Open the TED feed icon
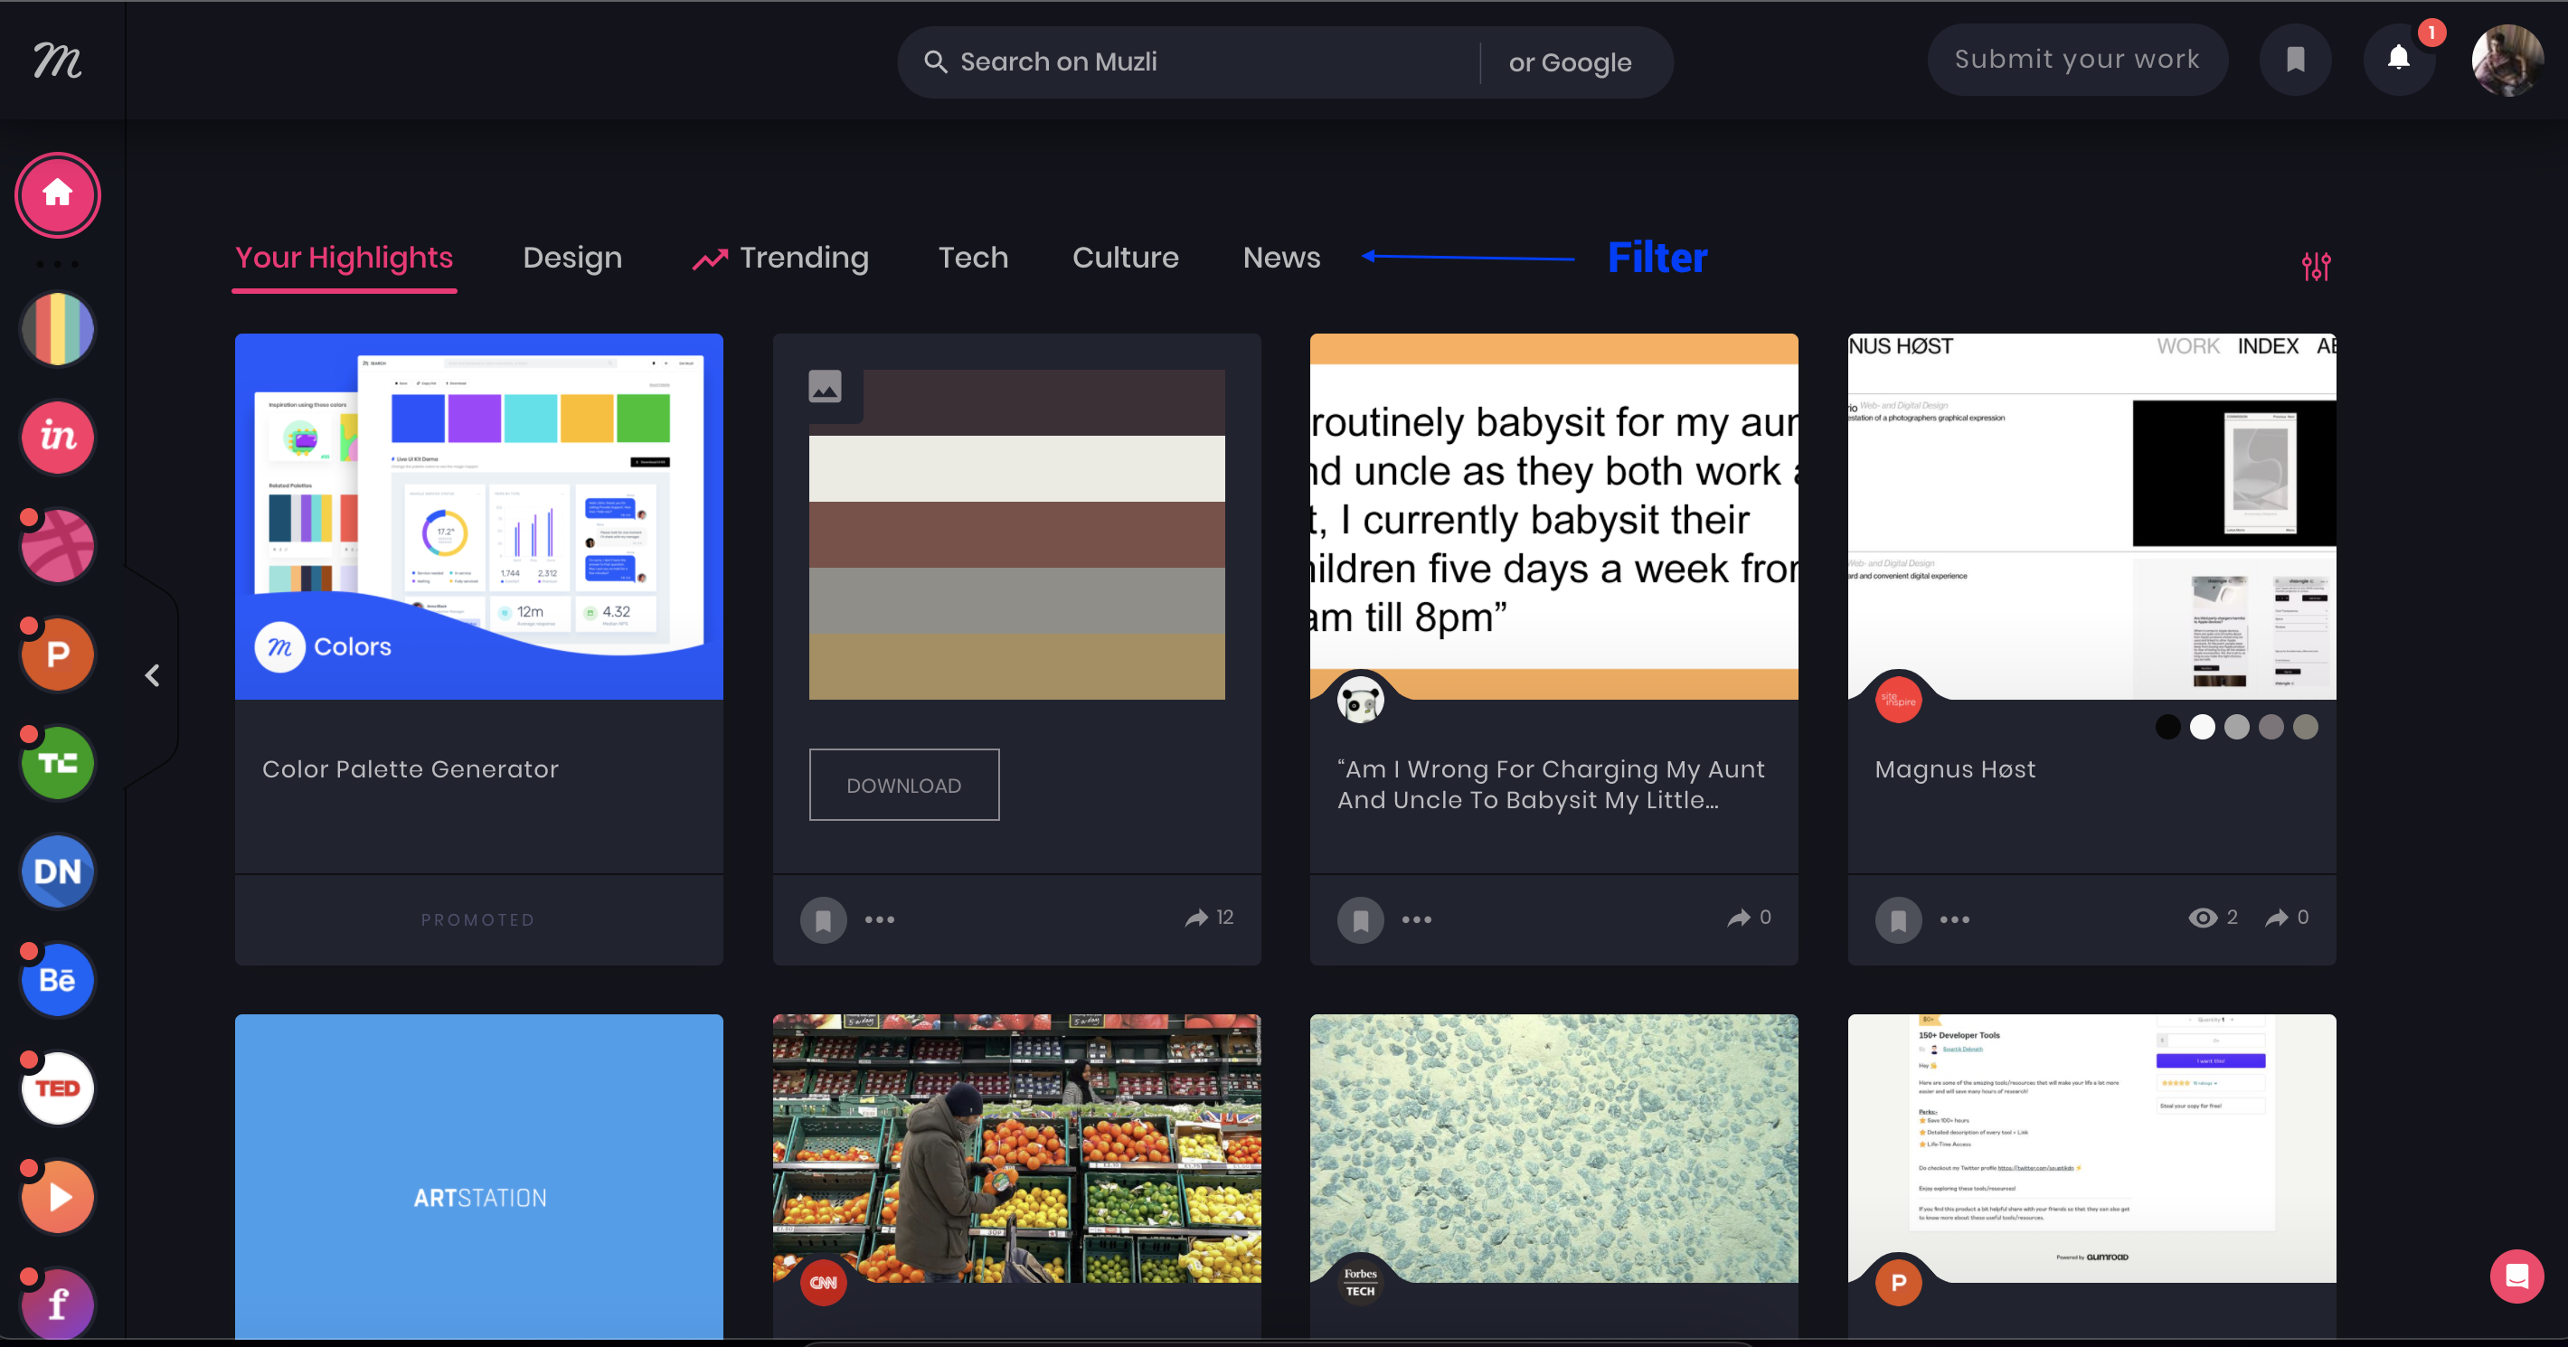The height and width of the screenshot is (1347, 2568). [58, 1088]
